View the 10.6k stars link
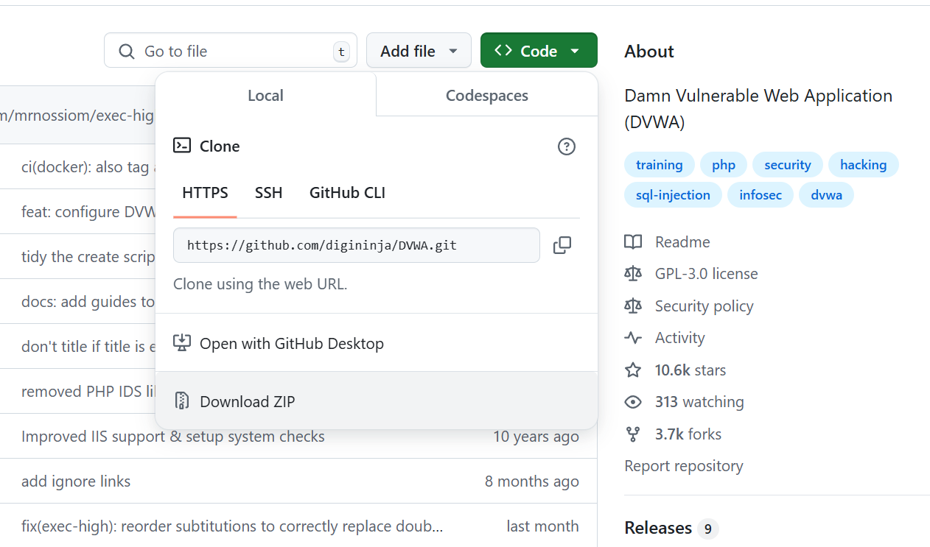The width and height of the screenshot is (930, 547). click(690, 370)
